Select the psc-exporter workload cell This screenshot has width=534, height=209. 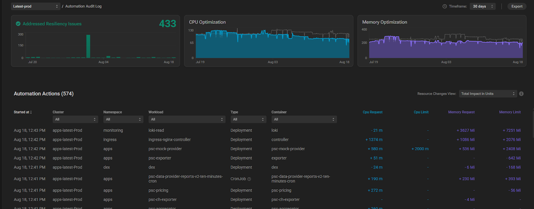pyautogui.click(x=160, y=158)
